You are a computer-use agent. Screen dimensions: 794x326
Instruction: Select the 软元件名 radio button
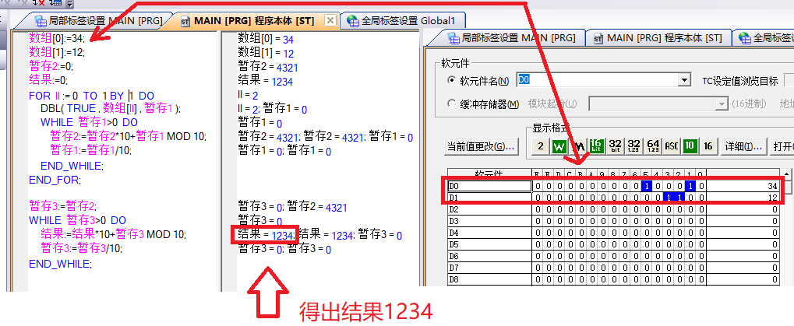(x=452, y=81)
